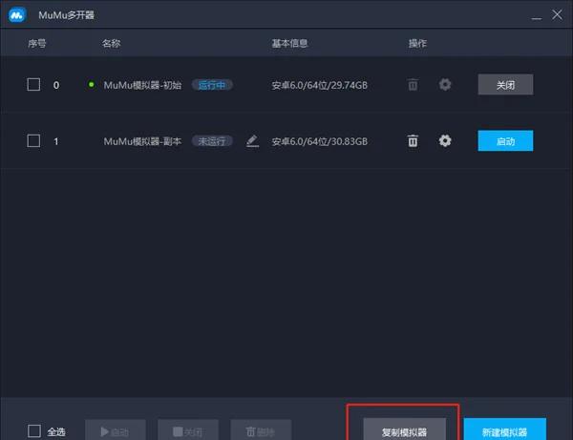The width and height of the screenshot is (573, 440).
Task: Toggle the 全选 select-all checkbox
Action: pyautogui.click(x=34, y=430)
